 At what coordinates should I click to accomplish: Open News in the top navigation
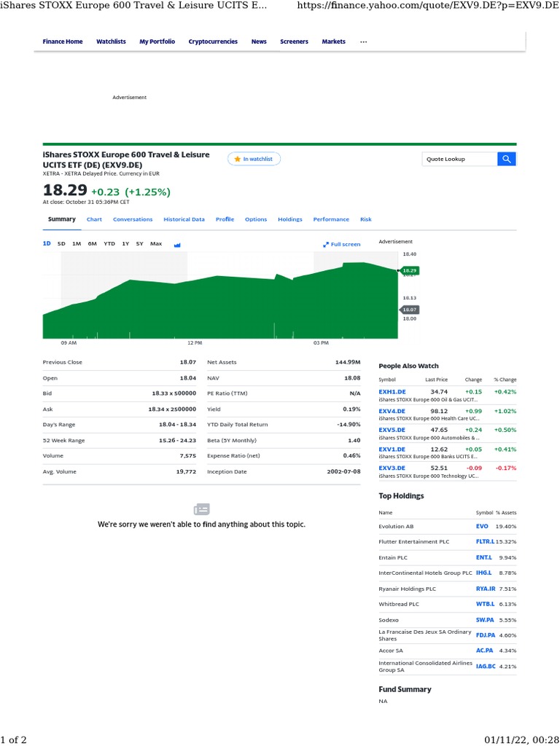pyautogui.click(x=259, y=42)
